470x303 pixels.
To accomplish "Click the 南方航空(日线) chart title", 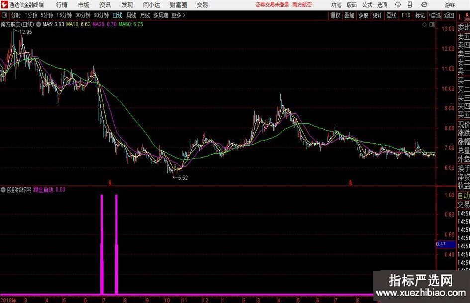I will [18, 24].
